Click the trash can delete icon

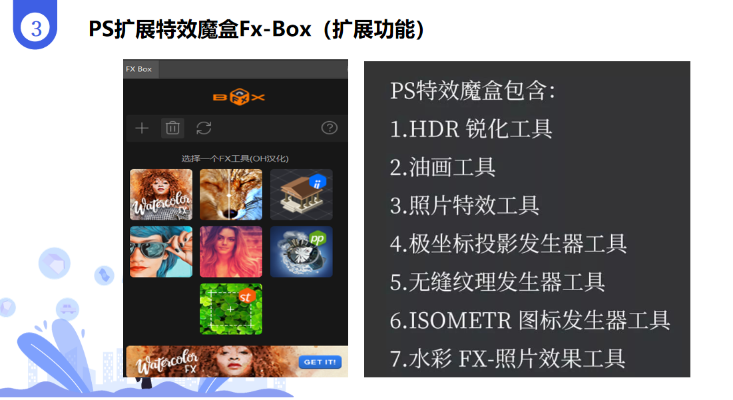click(x=172, y=128)
